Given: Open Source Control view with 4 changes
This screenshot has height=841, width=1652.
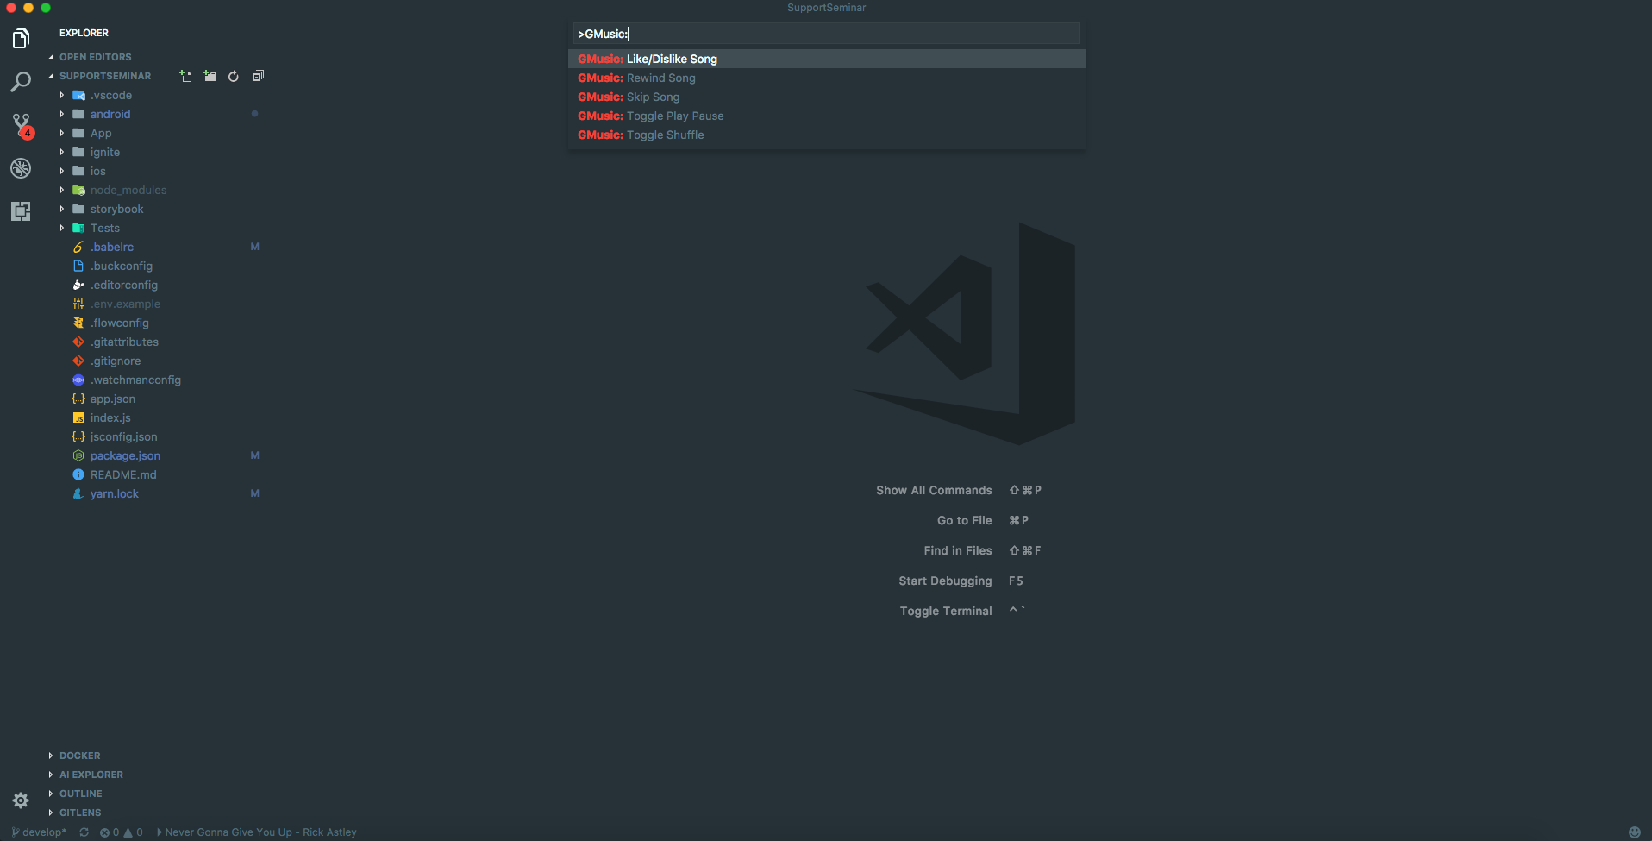Looking at the screenshot, I should click(x=22, y=125).
